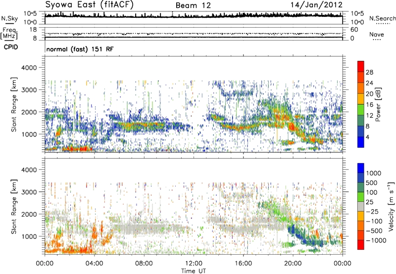Click the dotted line sample under N.Search
396x274 pixels.
383,24
